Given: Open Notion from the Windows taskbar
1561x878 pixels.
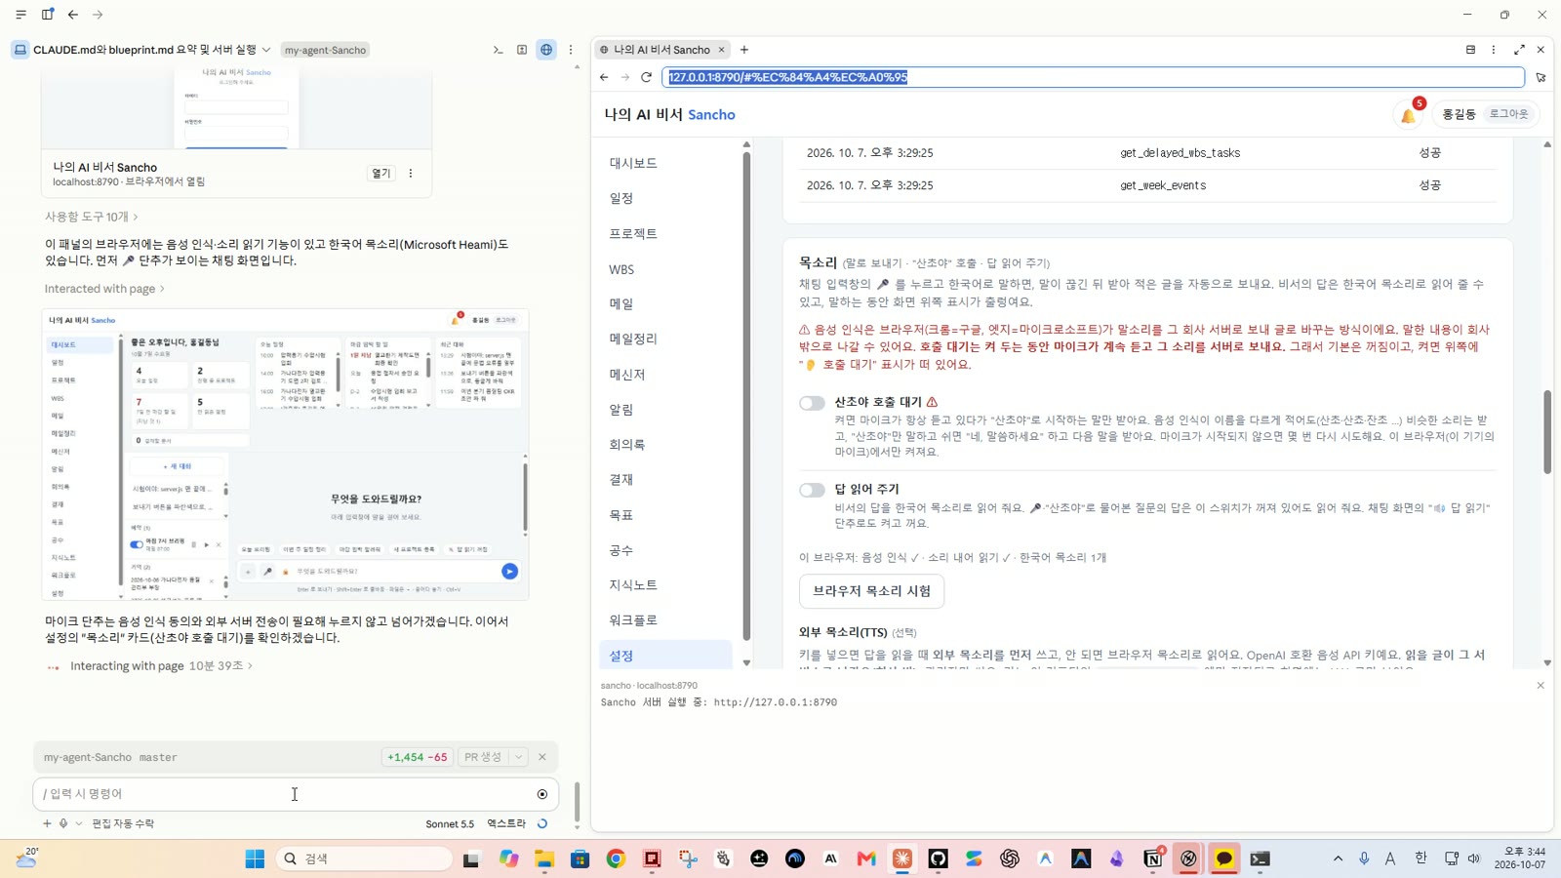Looking at the screenshot, I should click(x=1152, y=858).
